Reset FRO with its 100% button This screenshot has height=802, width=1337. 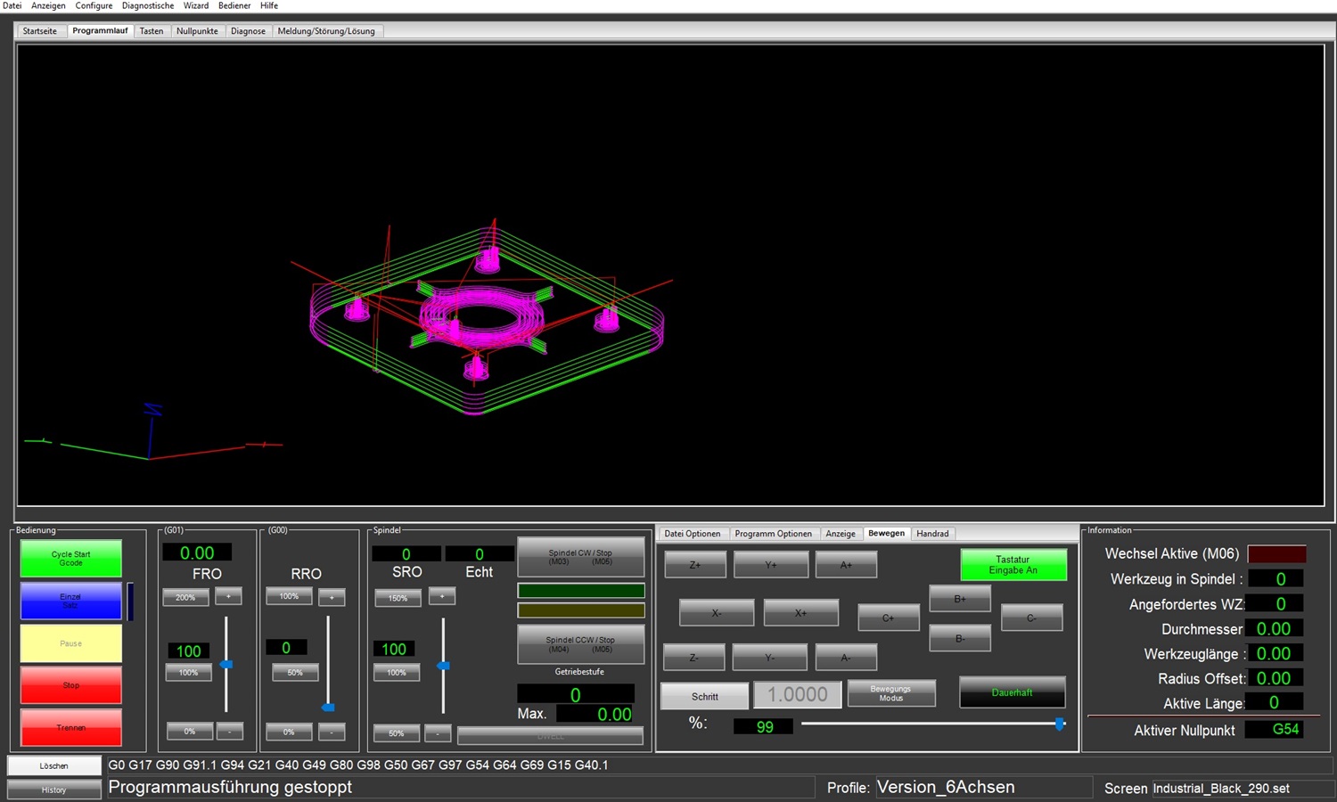coord(188,673)
